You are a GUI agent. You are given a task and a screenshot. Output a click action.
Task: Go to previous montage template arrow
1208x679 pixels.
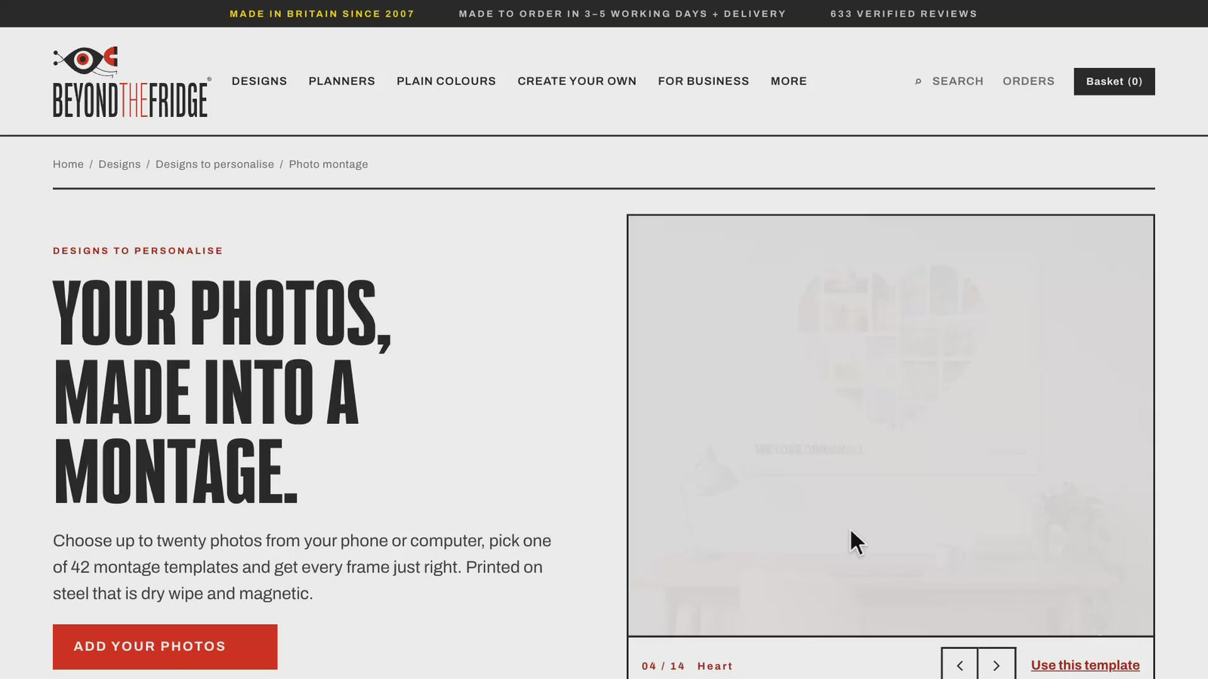pos(960,665)
